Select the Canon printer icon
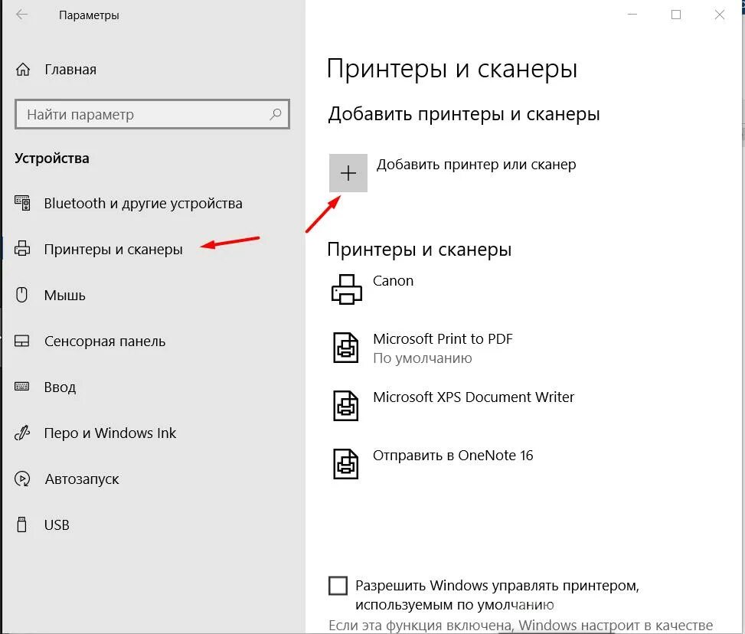This screenshot has width=745, height=634. tap(346, 289)
